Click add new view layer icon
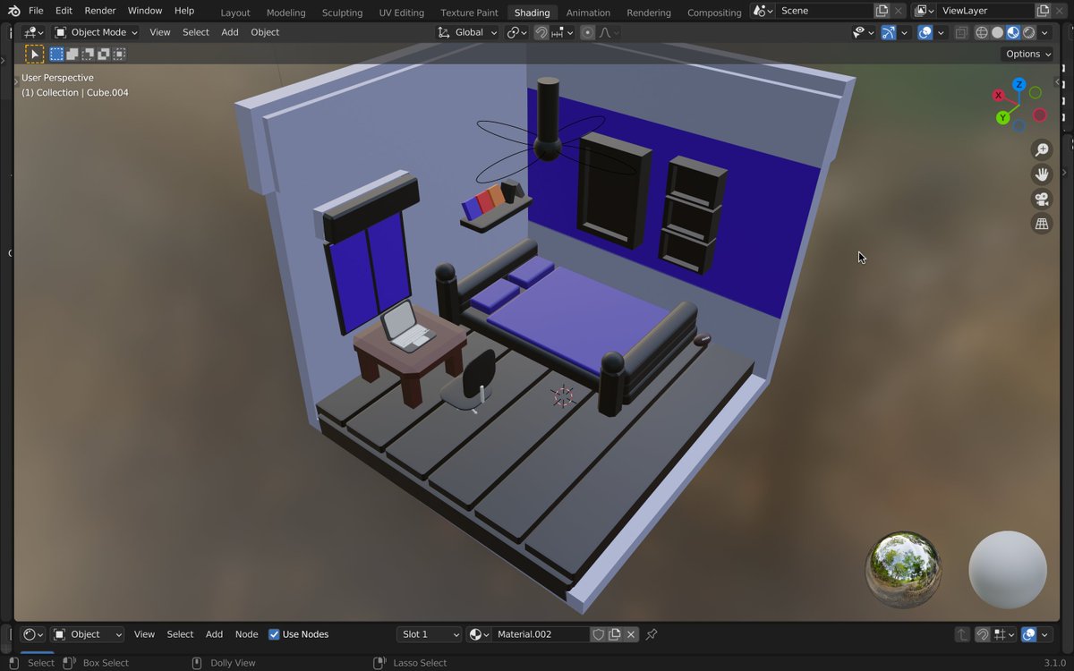The image size is (1074, 671). (1043, 11)
